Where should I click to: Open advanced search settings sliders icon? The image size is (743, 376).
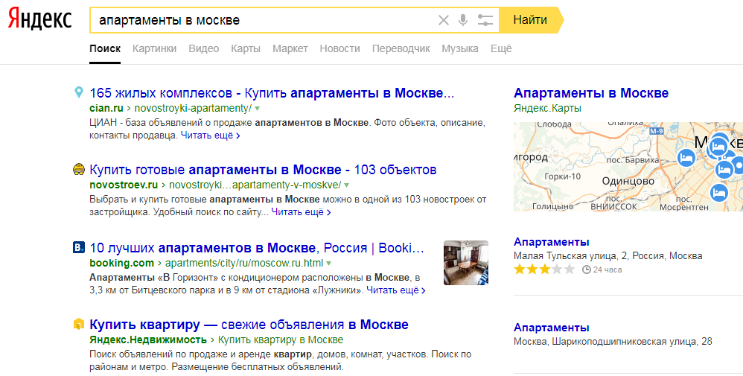[485, 20]
